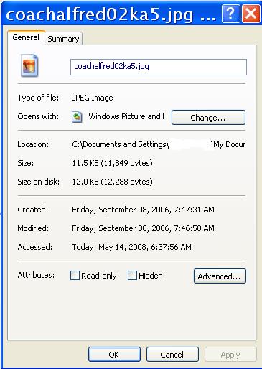
Task: Click the Modified date ending 7:46:50 AM
Action: pos(143,228)
